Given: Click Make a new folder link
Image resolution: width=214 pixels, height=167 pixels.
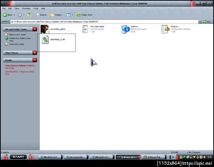Looking at the screenshot, I should coord(17,35).
